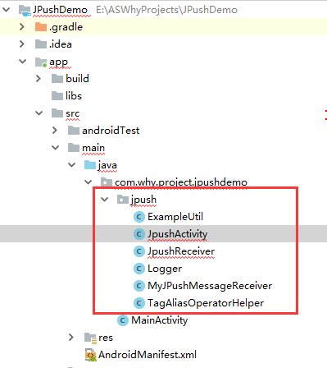This screenshot has height=368, width=327.
Task: Select the MyJPushMessageReceiver class
Action: coord(210,286)
